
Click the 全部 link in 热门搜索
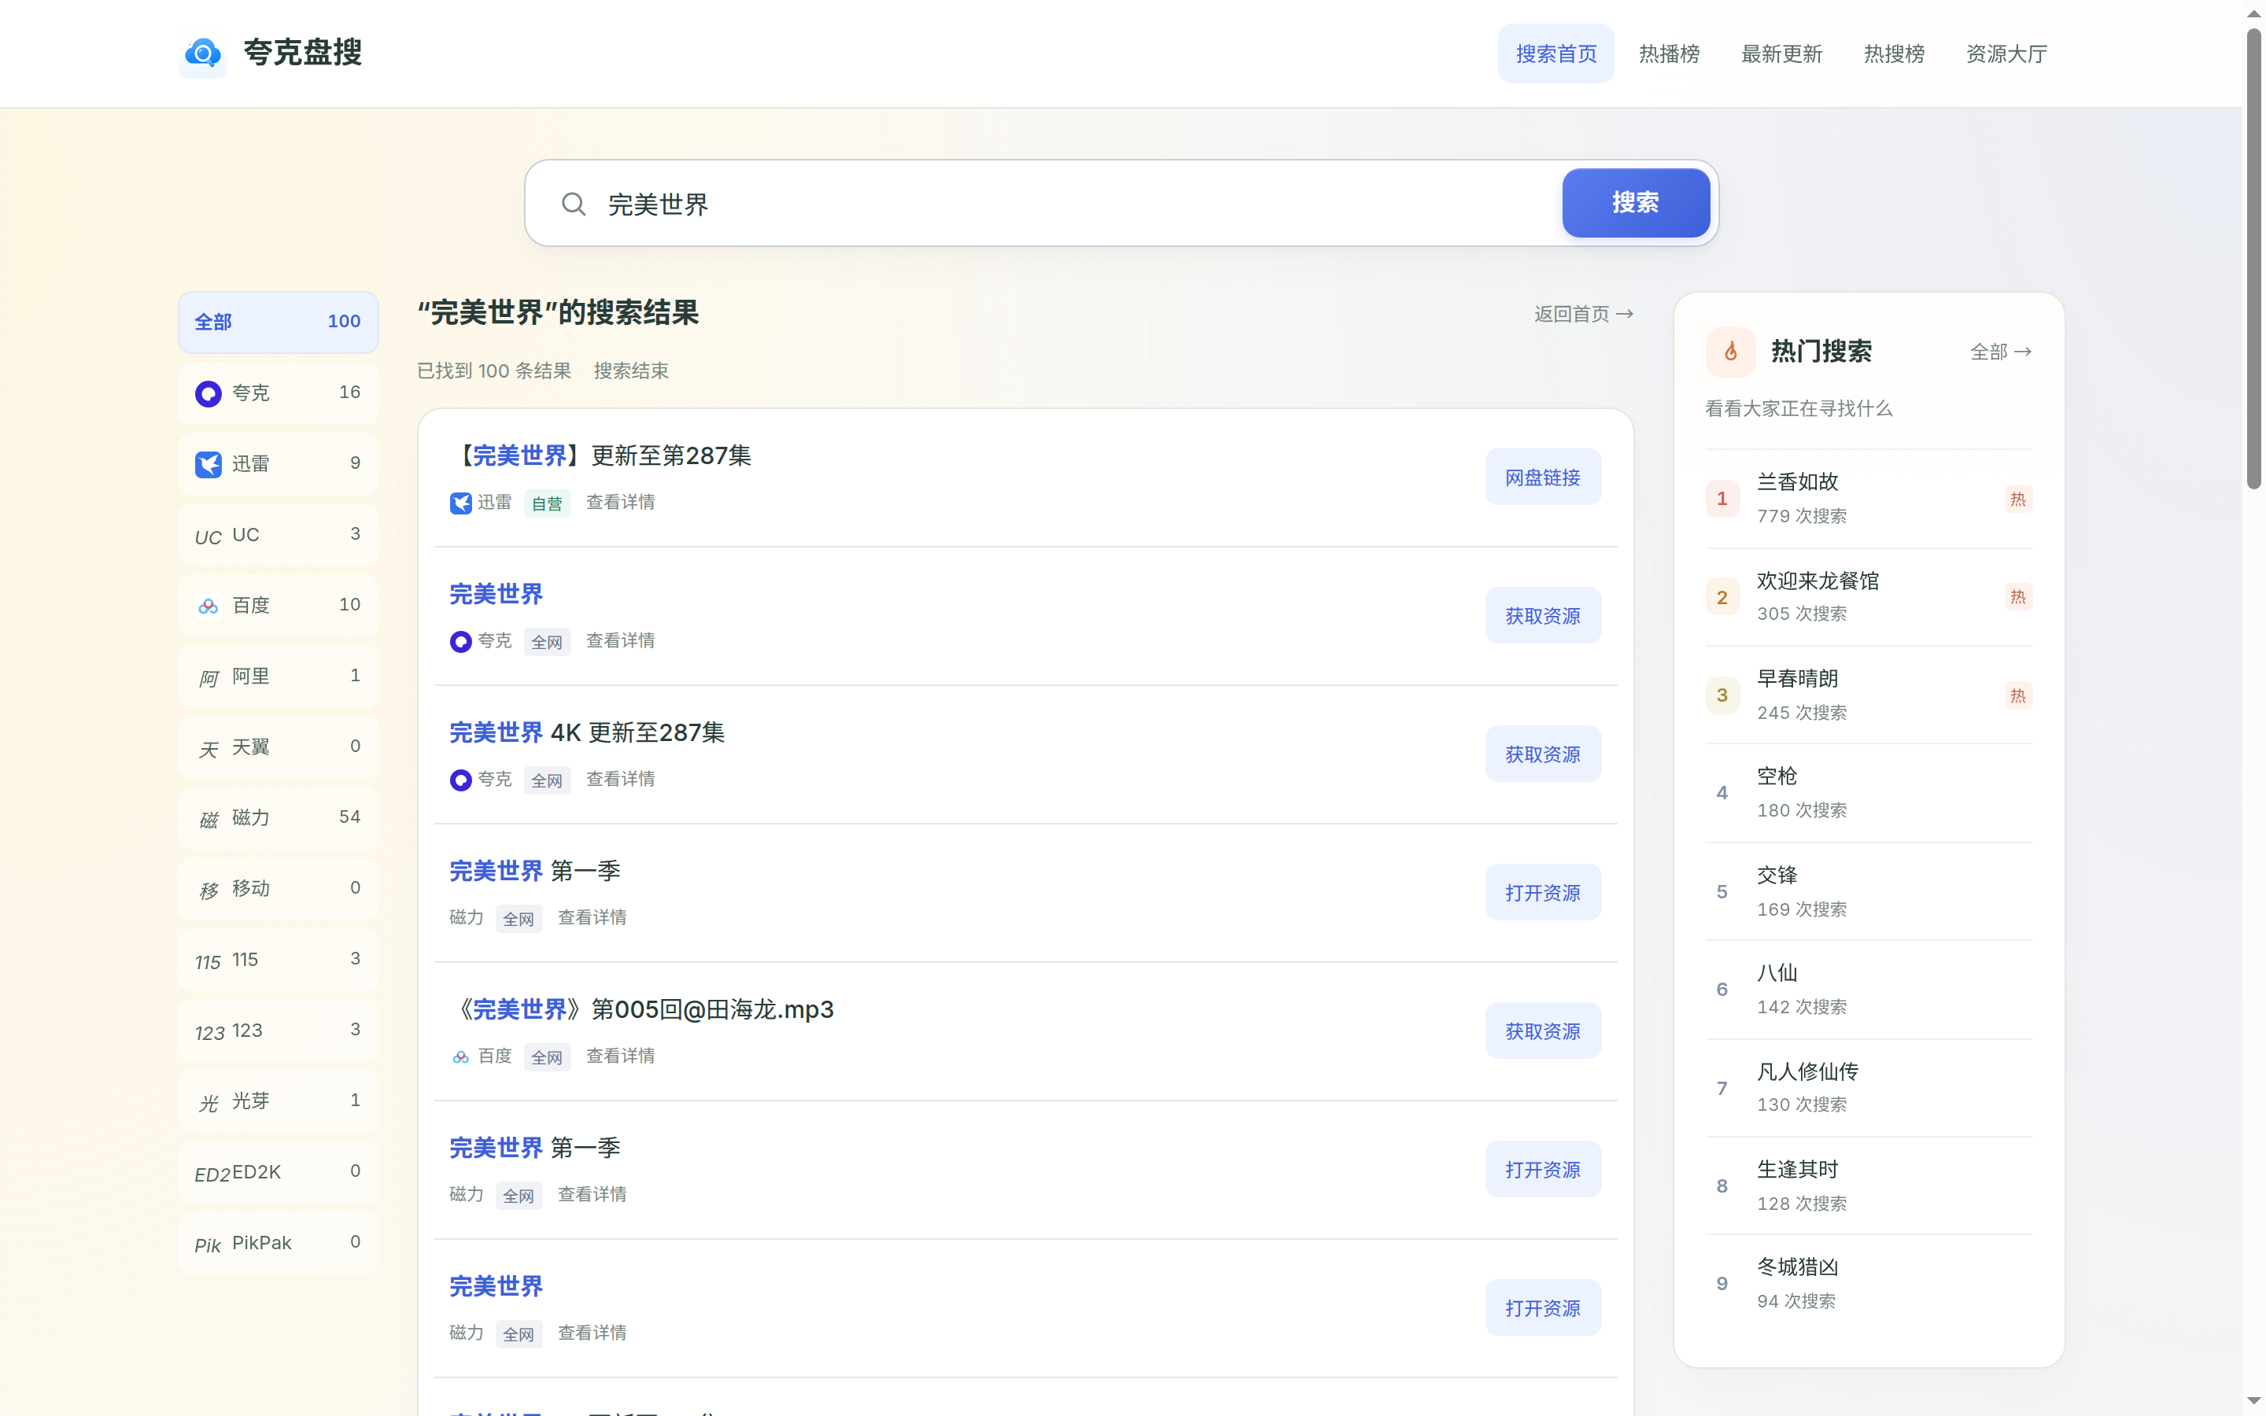click(x=2000, y=352)
